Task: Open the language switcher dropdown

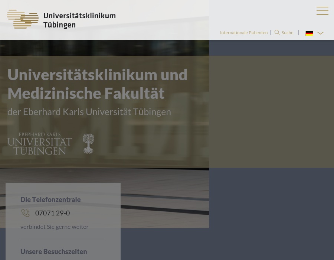Action: pyautogui.click(x=315, y=33)
